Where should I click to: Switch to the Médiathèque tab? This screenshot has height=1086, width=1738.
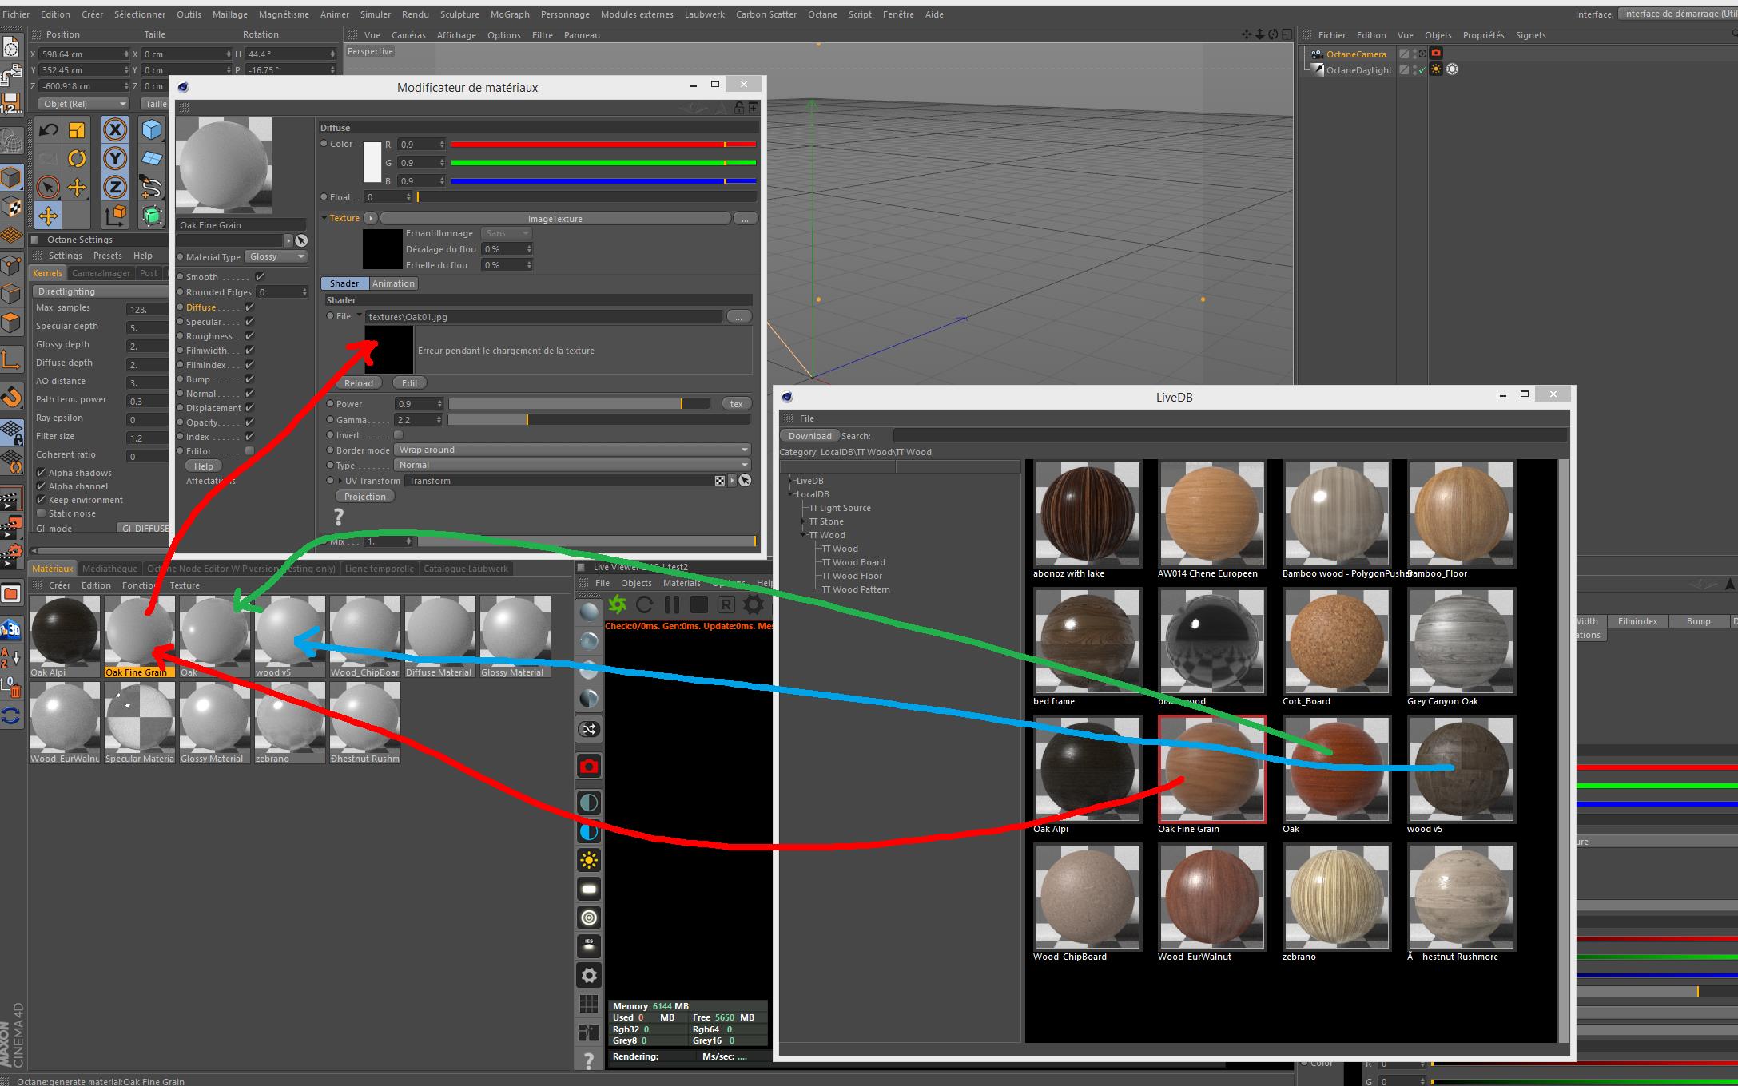109,569
